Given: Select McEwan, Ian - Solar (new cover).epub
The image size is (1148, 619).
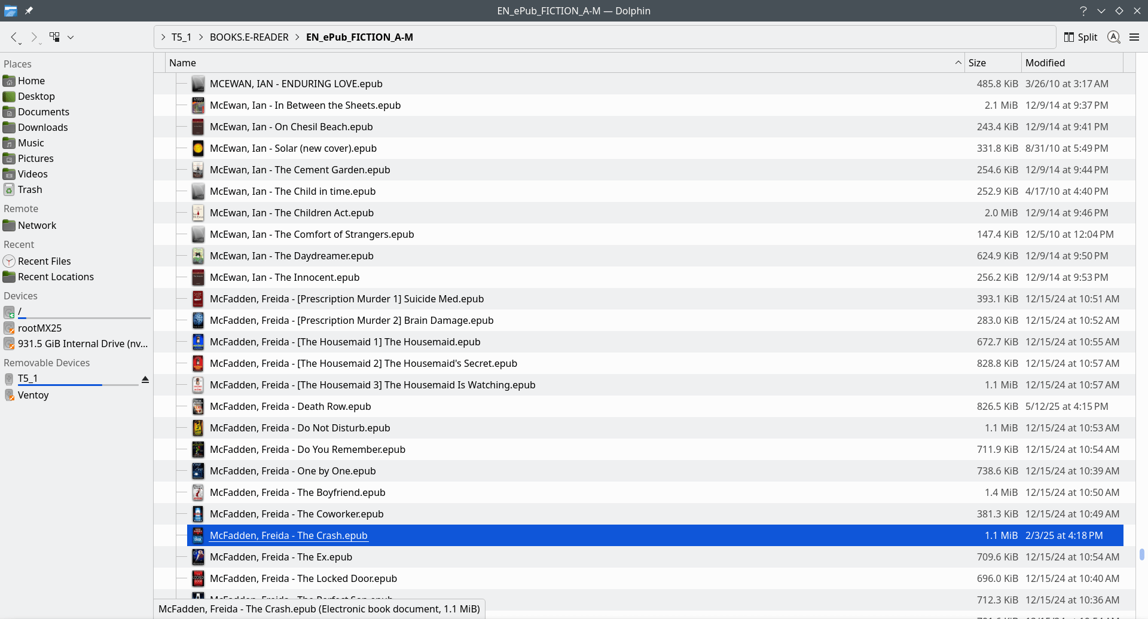Looking at the screenshot, I should pyautogui.click(x=293, y=148).
